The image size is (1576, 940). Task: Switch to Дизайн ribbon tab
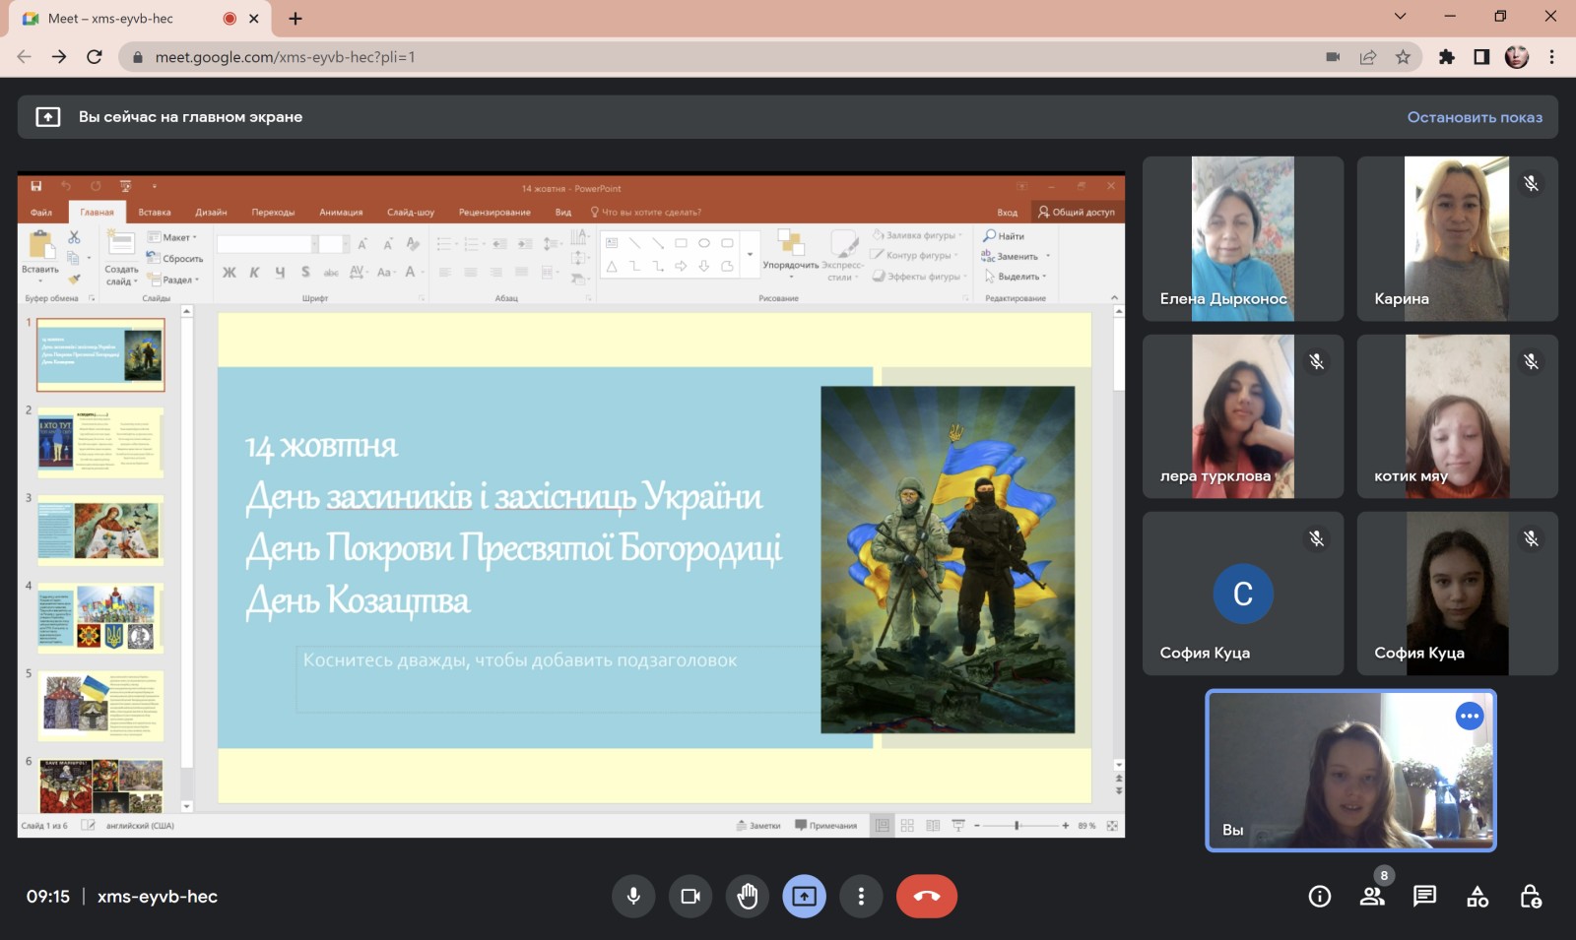(x=211, y=212)
